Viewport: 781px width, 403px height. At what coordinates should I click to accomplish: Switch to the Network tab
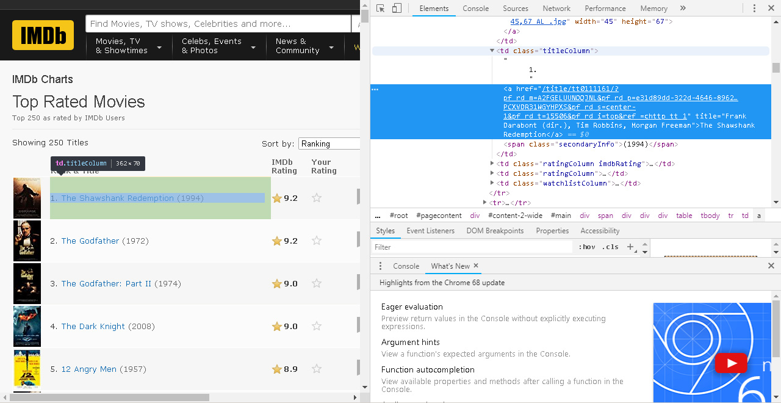556,9
